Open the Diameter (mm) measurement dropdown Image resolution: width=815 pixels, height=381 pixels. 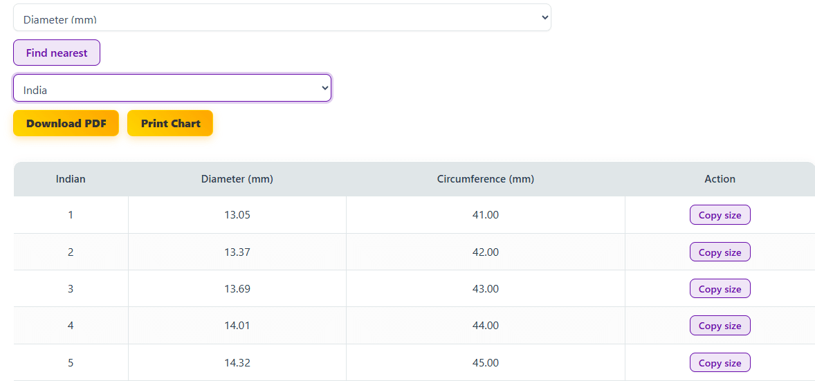[282, 18]
